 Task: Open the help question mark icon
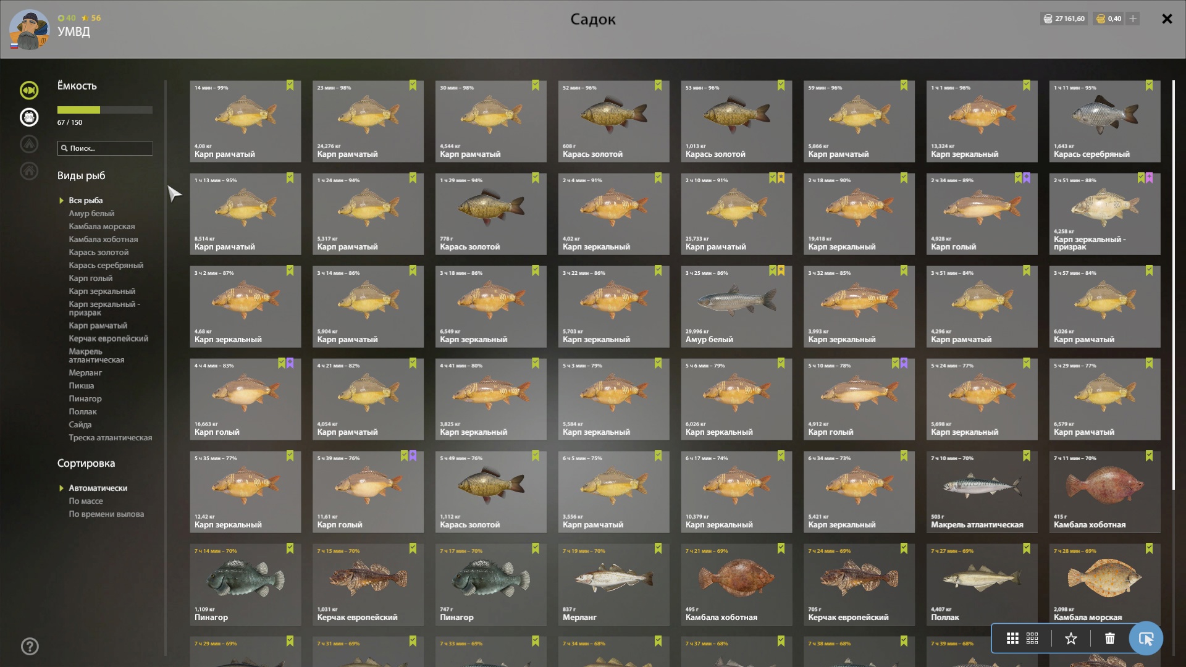(x=30, y=647)
